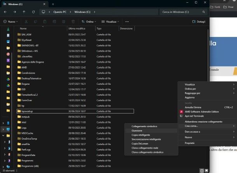The height and width of the screenshot is (173, 237).
Task: Click the Apri nel Terminale icon
Action: pyautogui.click(x=181, y=116)
